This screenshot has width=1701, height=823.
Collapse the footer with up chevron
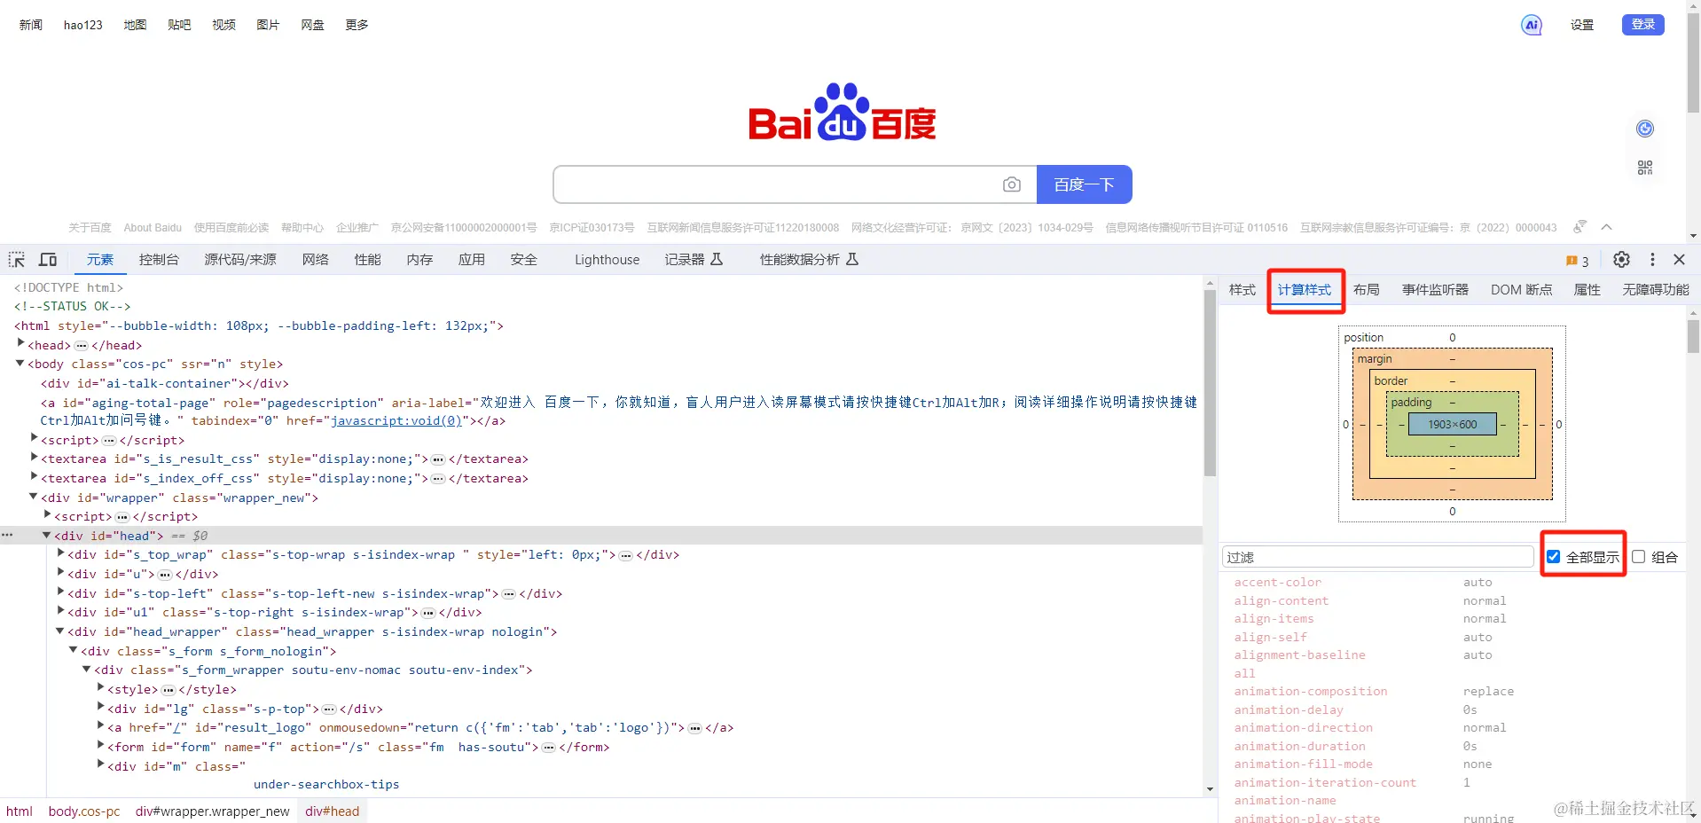click(1606, 227)
